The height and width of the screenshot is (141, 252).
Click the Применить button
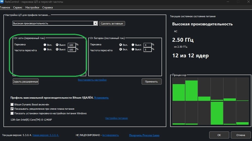click(x=151, y=81)
